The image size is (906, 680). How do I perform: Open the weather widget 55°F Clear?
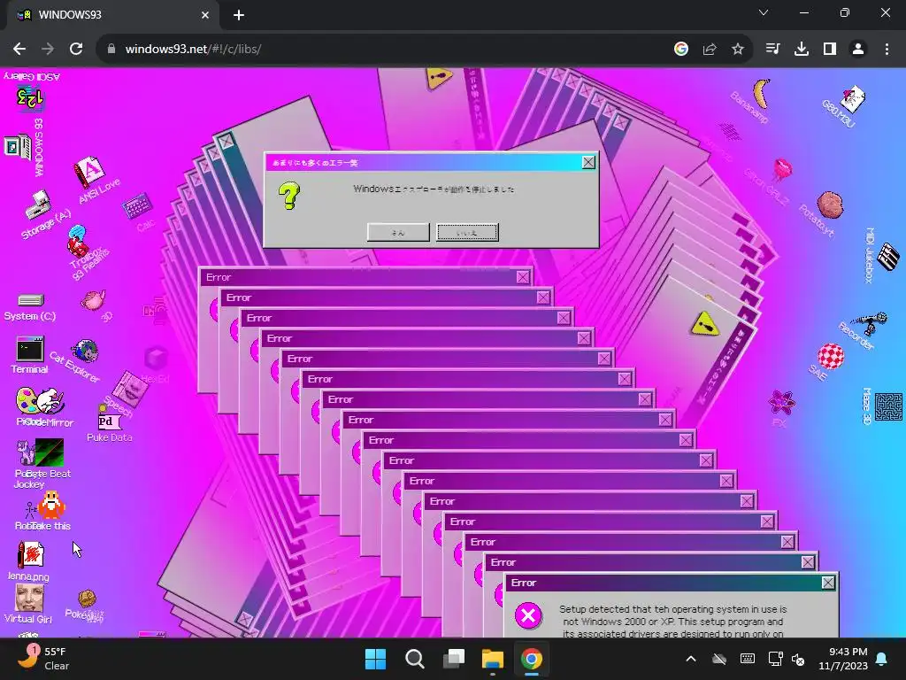pyautogui.click(x=43, y=659)
